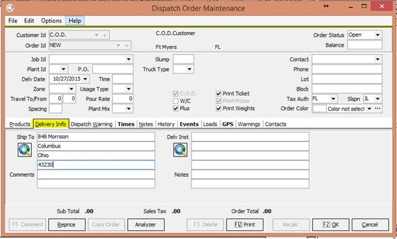397x239 pixels.
Task: Click the Lot input field
Action: pos(347,79)
